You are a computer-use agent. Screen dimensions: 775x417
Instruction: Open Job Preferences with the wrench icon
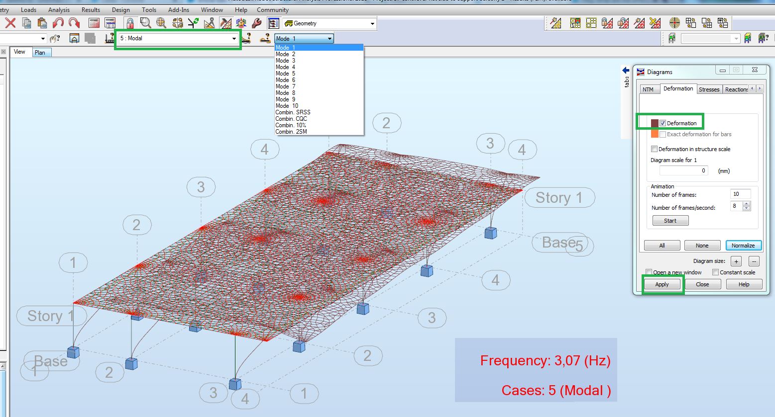tap(256, 22)
